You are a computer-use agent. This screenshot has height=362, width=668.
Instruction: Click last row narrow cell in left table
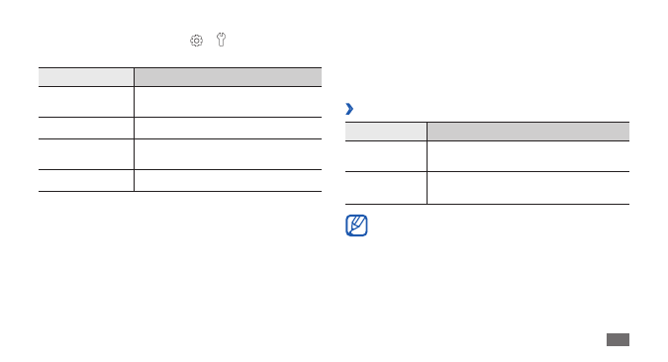tap(86, 181)
